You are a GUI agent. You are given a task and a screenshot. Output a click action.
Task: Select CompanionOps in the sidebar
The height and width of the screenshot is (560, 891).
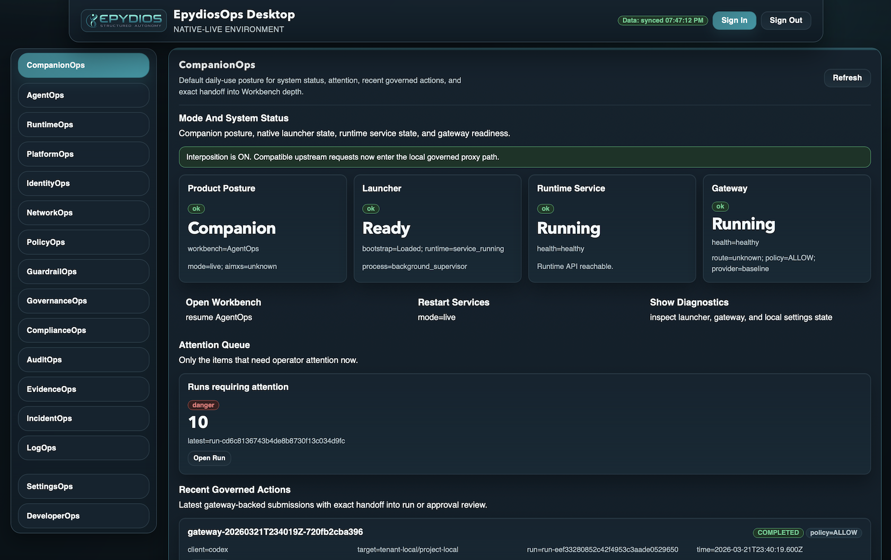[83, 65]
